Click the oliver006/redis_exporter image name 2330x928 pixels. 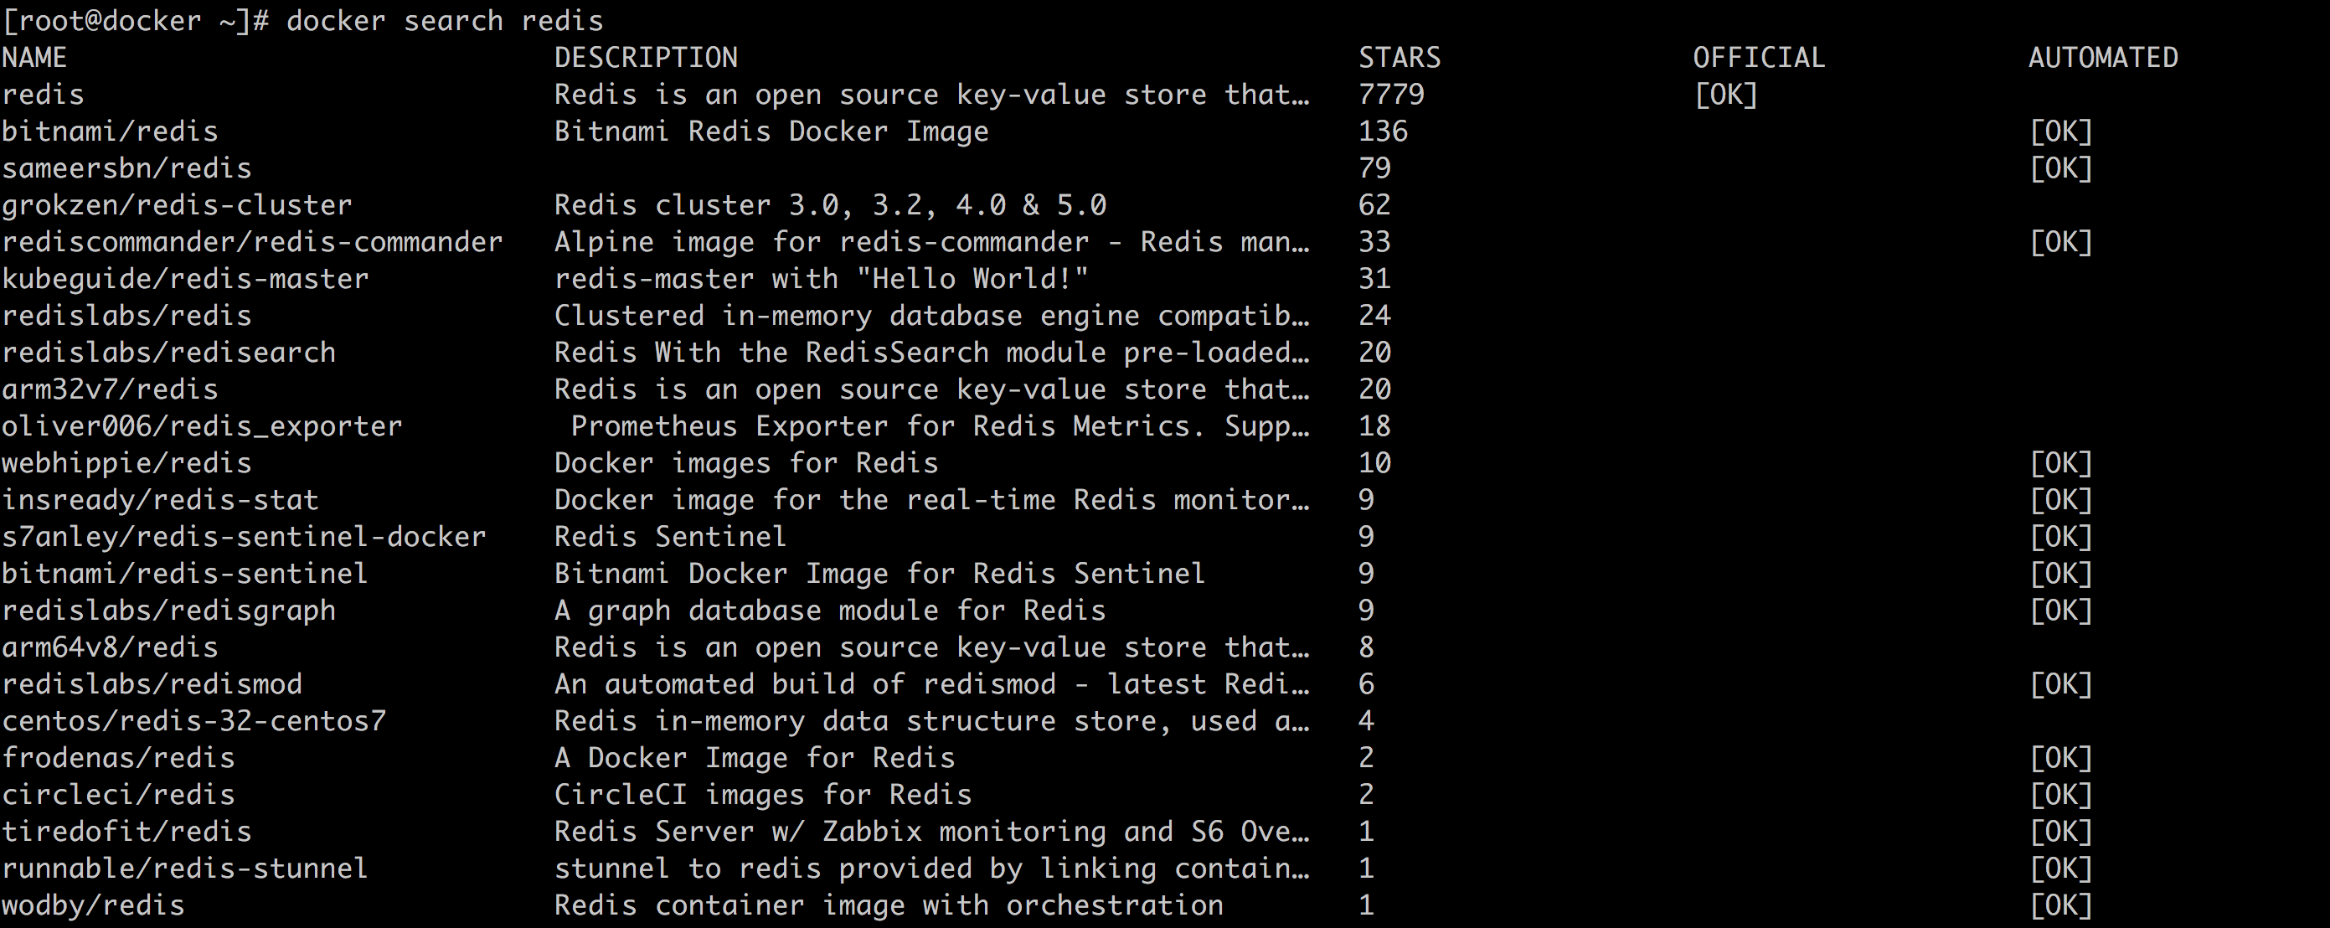click(202, 427)
